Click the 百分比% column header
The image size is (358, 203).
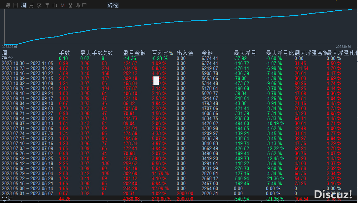coord(162,53)
